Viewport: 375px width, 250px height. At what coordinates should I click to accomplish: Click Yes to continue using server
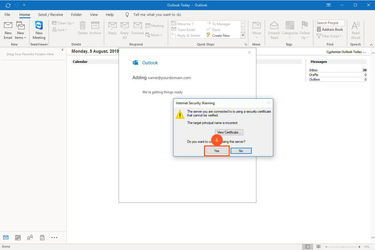(217, 151)
